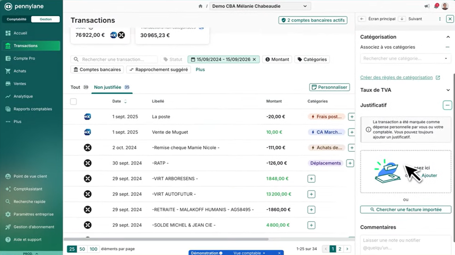Open ComptAssistant from the sidebar
Screen dimensions: 455x255
tap(28, 189)
